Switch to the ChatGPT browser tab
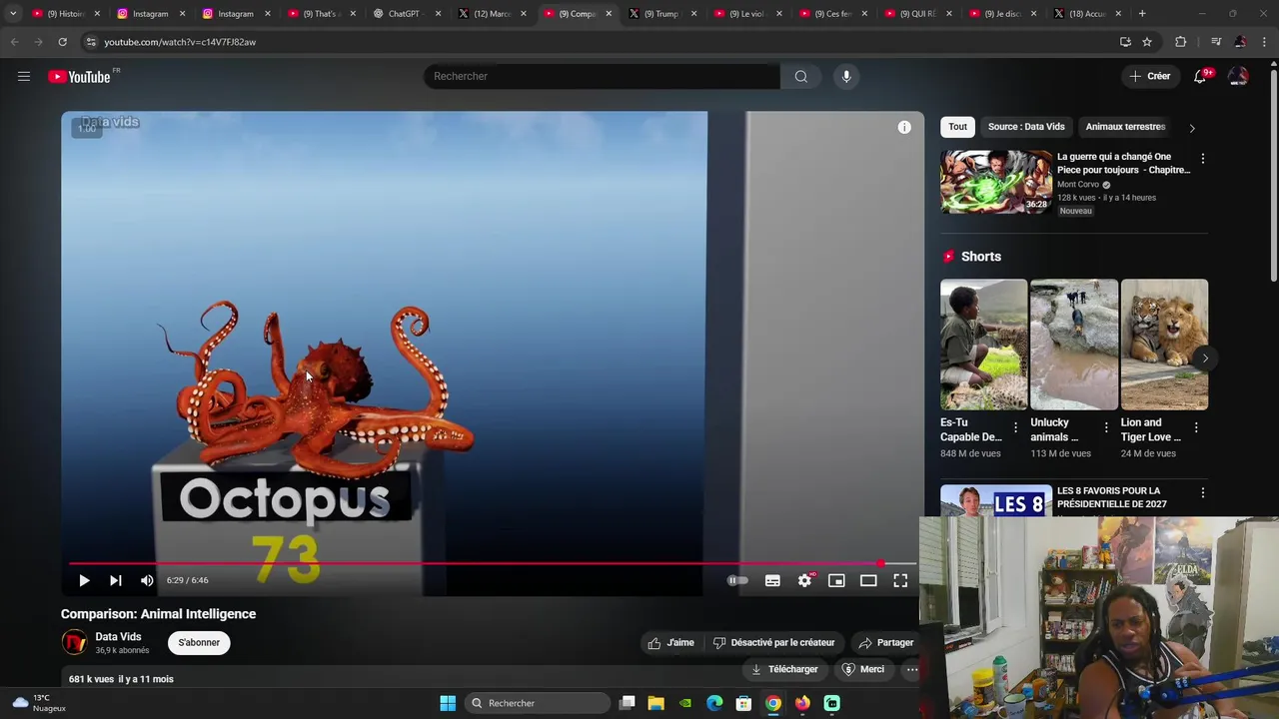 (404, 14)
